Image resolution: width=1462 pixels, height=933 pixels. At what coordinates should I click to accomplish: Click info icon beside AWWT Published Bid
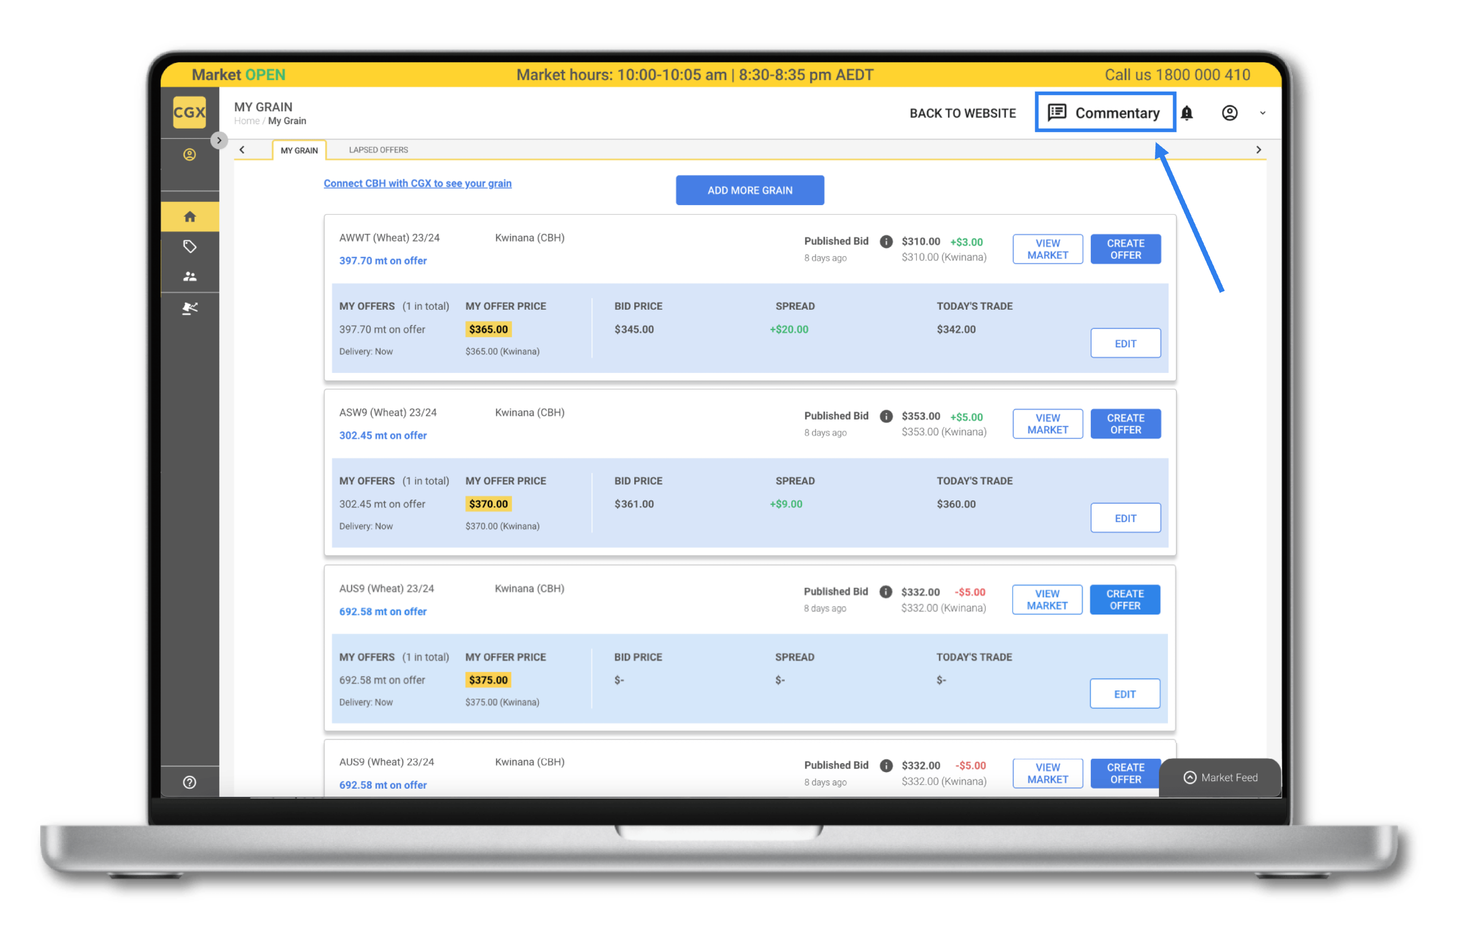[x=886, y=242]
